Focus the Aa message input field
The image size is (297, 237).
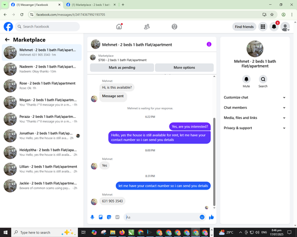tap(162, 217)
